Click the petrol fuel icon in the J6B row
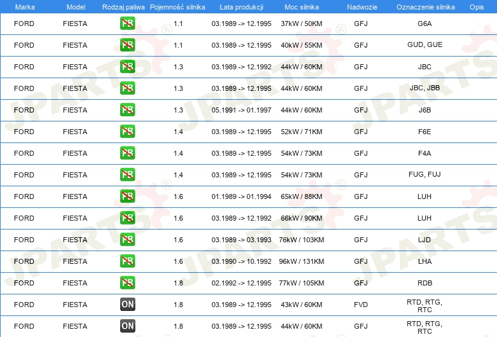 [127, 110]
